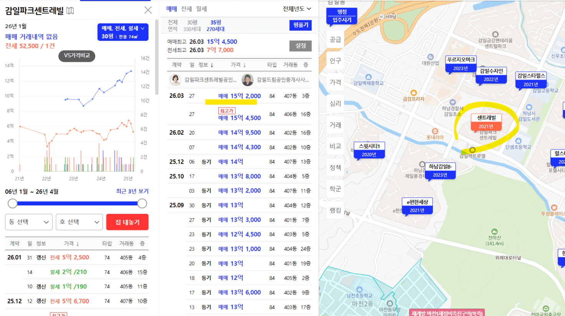Open the 랭킹 map menu
The image size is (565, 316).
[x=335, y=210]
